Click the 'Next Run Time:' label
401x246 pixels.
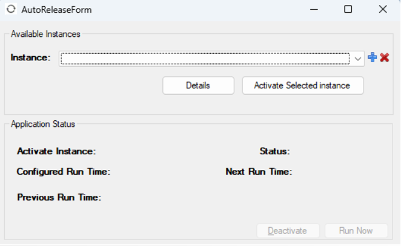[259, 172]
